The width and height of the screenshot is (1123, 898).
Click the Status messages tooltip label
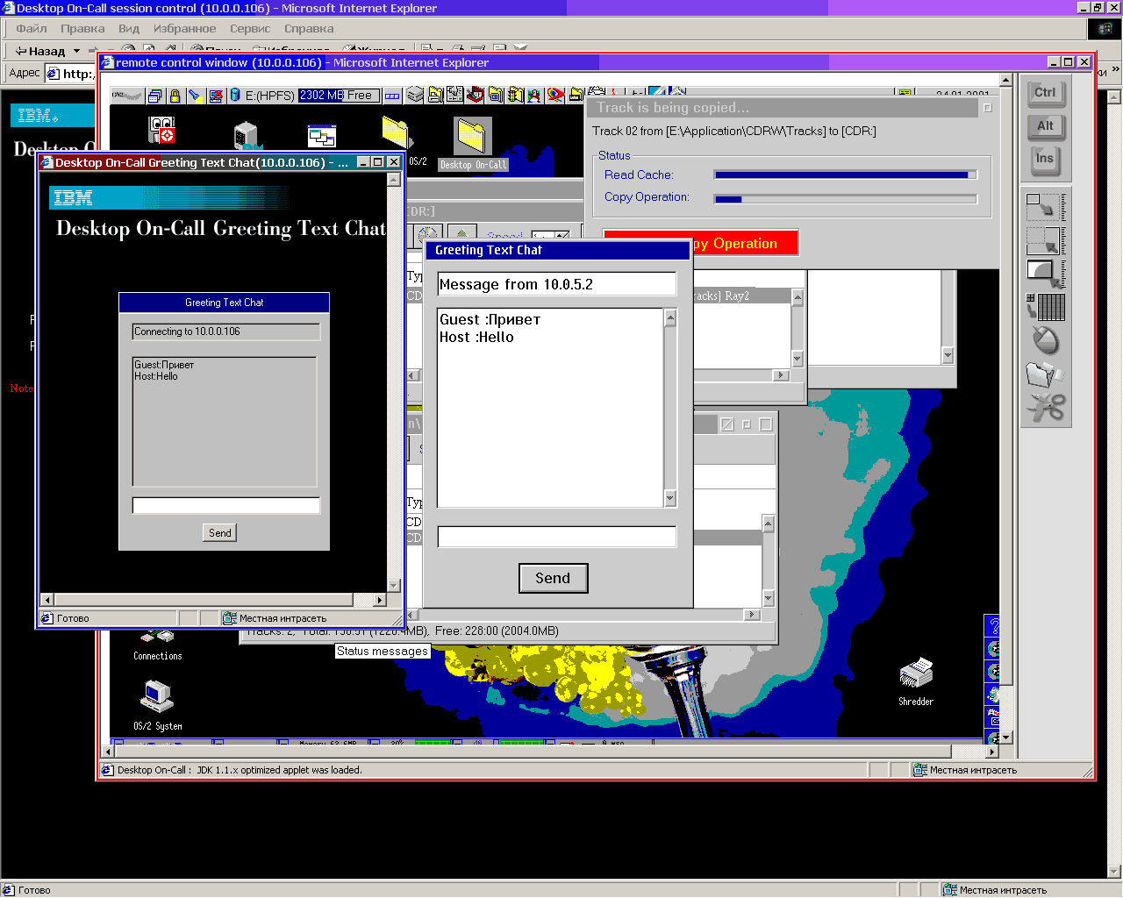[383, 651]
